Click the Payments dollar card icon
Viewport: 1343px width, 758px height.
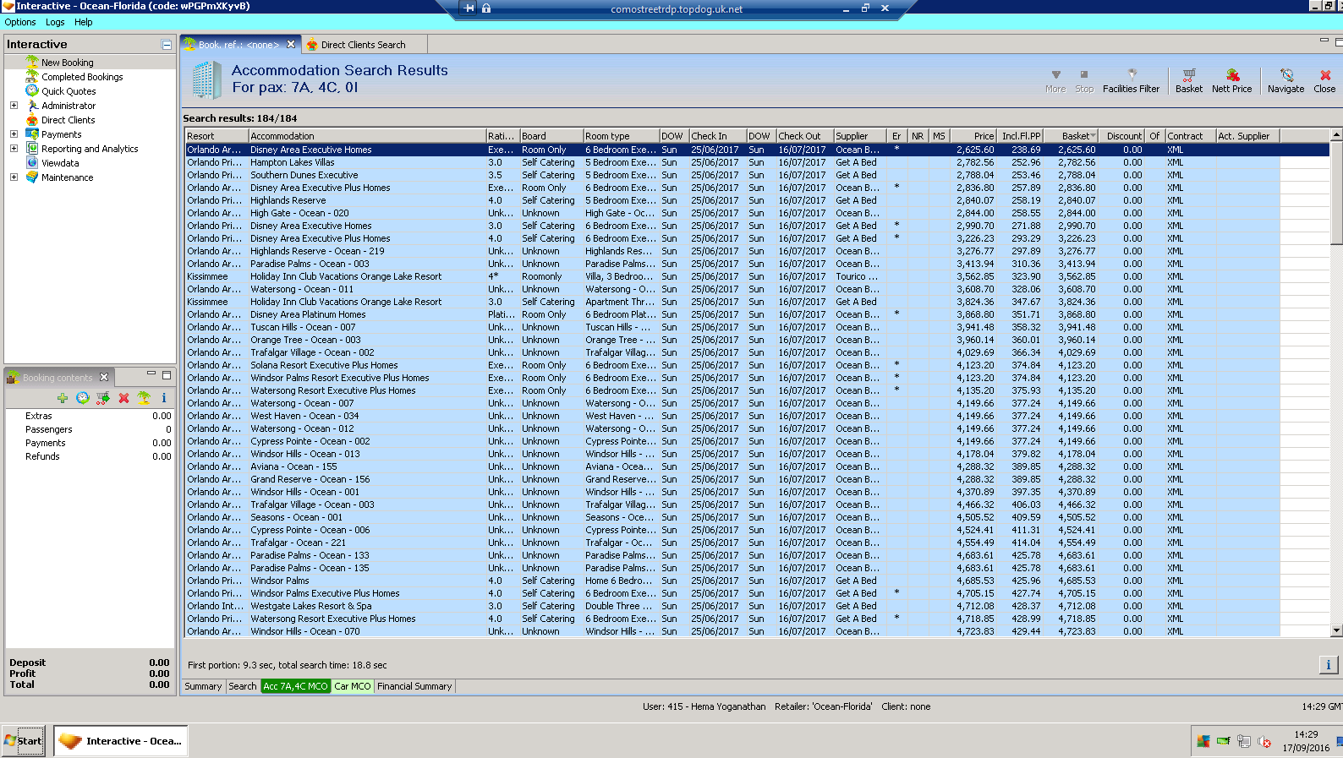pos(32,134)
